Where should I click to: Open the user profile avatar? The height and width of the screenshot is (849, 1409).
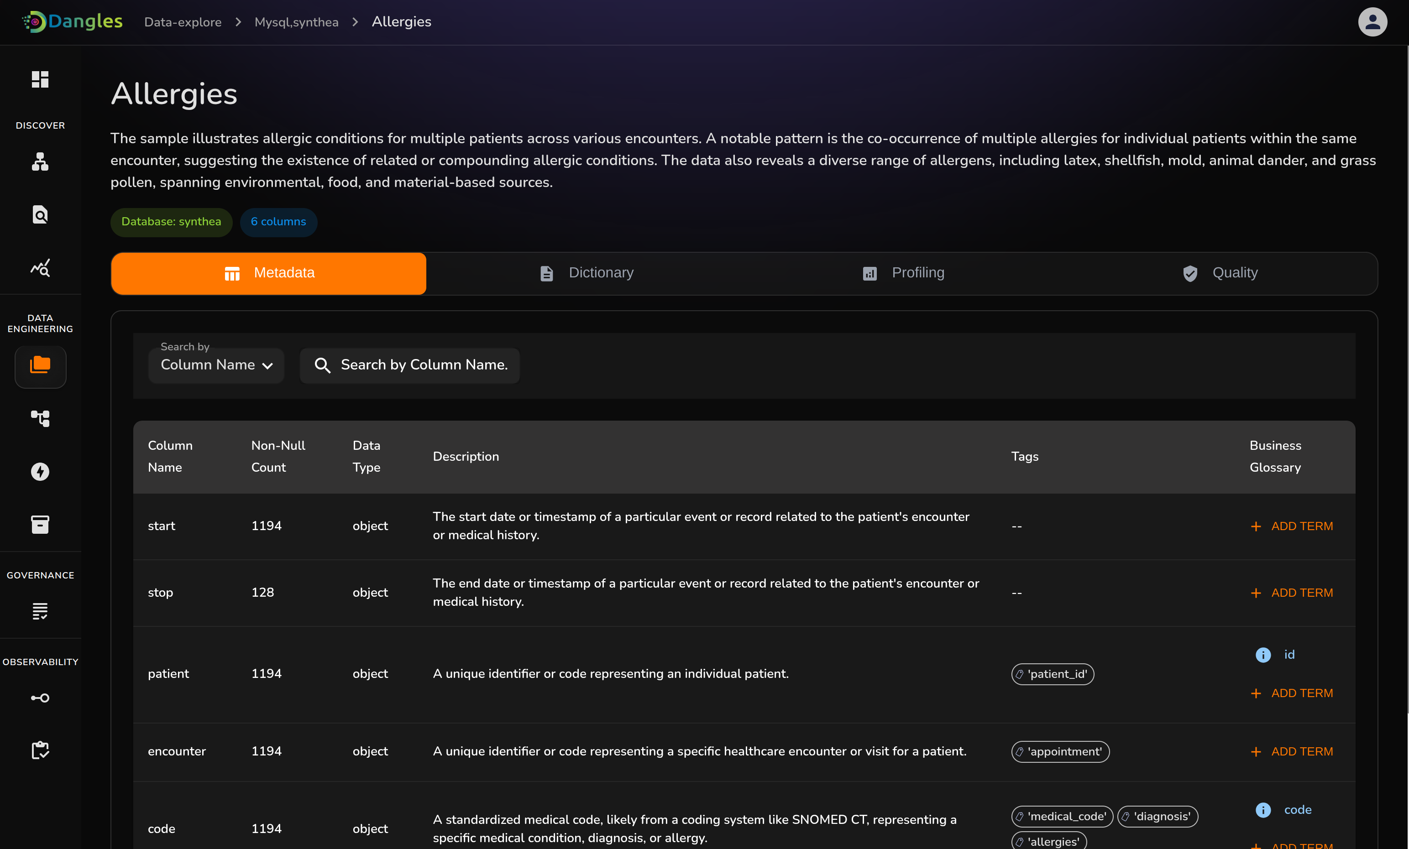(1372, 22)
